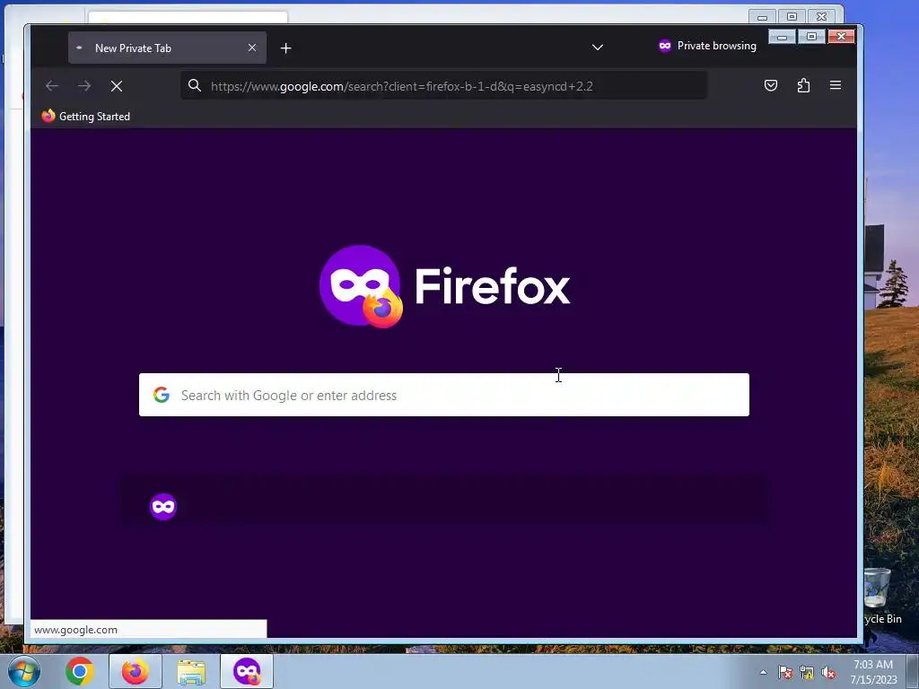919x689 pixels.
Task: Switch to Firefox taskbar window
Action: click(x=135, y=671)
